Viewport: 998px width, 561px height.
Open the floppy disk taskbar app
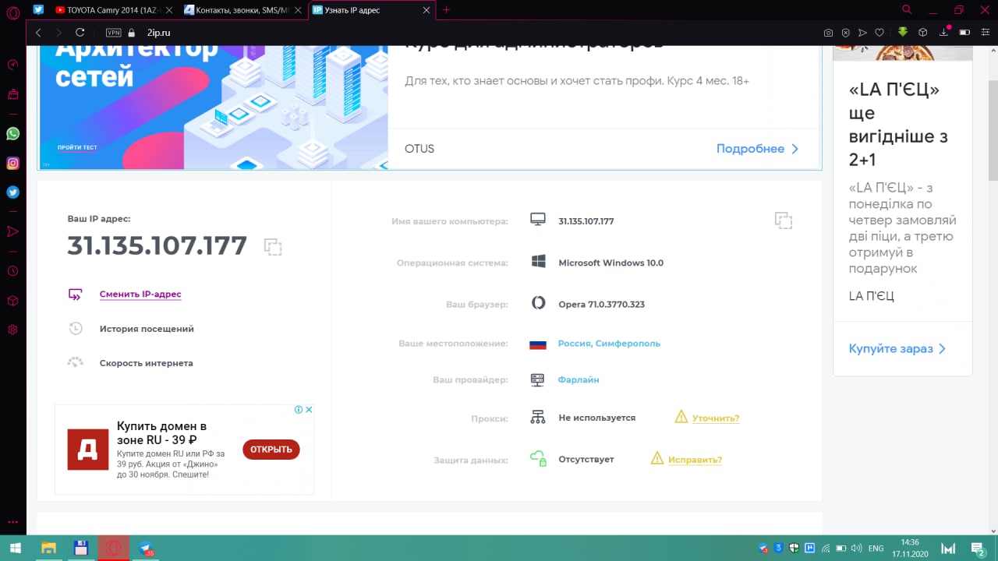(81, 549)
